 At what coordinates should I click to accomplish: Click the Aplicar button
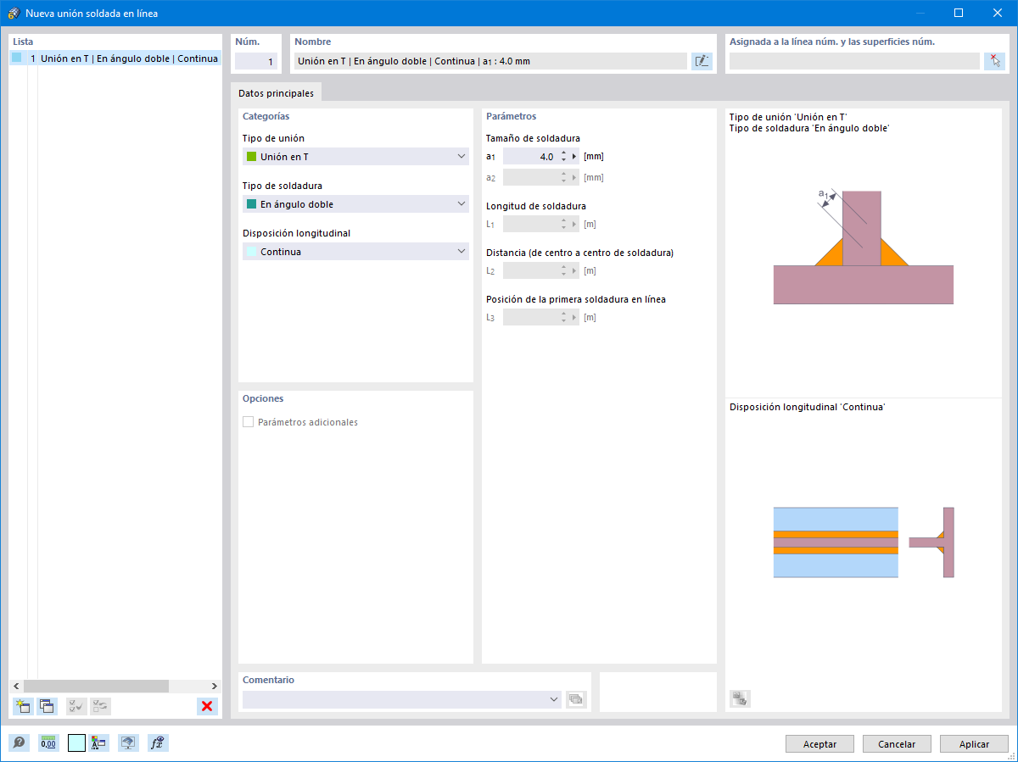975,744
